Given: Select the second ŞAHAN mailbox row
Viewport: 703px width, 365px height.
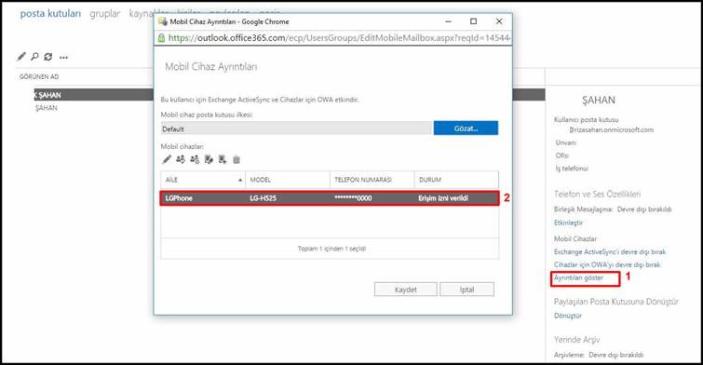Looking at the screenshot, I should (47, 108).
